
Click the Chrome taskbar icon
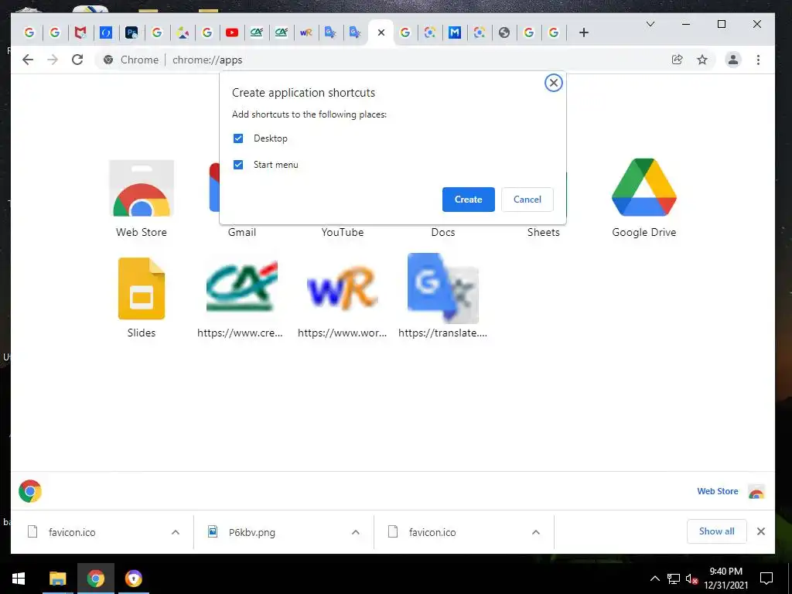click(x=95, y=579)
